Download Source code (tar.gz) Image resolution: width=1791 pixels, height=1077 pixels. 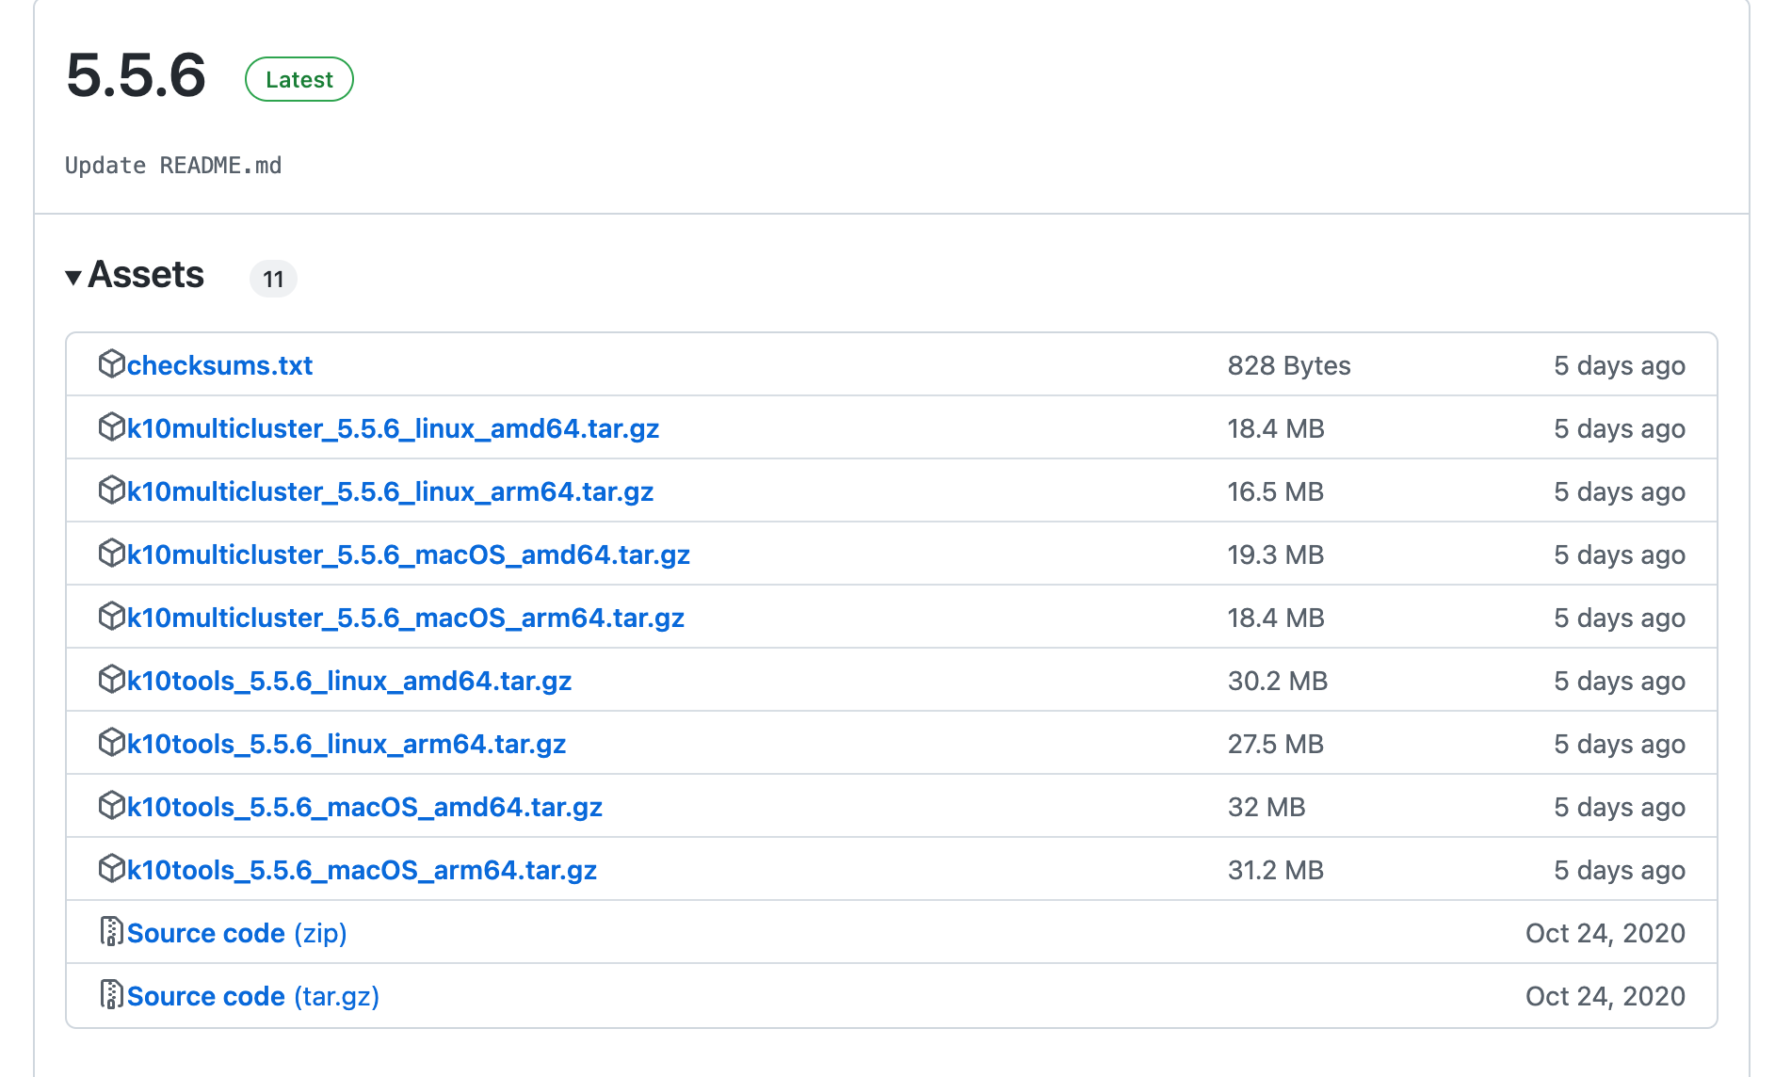coord(253,996)
